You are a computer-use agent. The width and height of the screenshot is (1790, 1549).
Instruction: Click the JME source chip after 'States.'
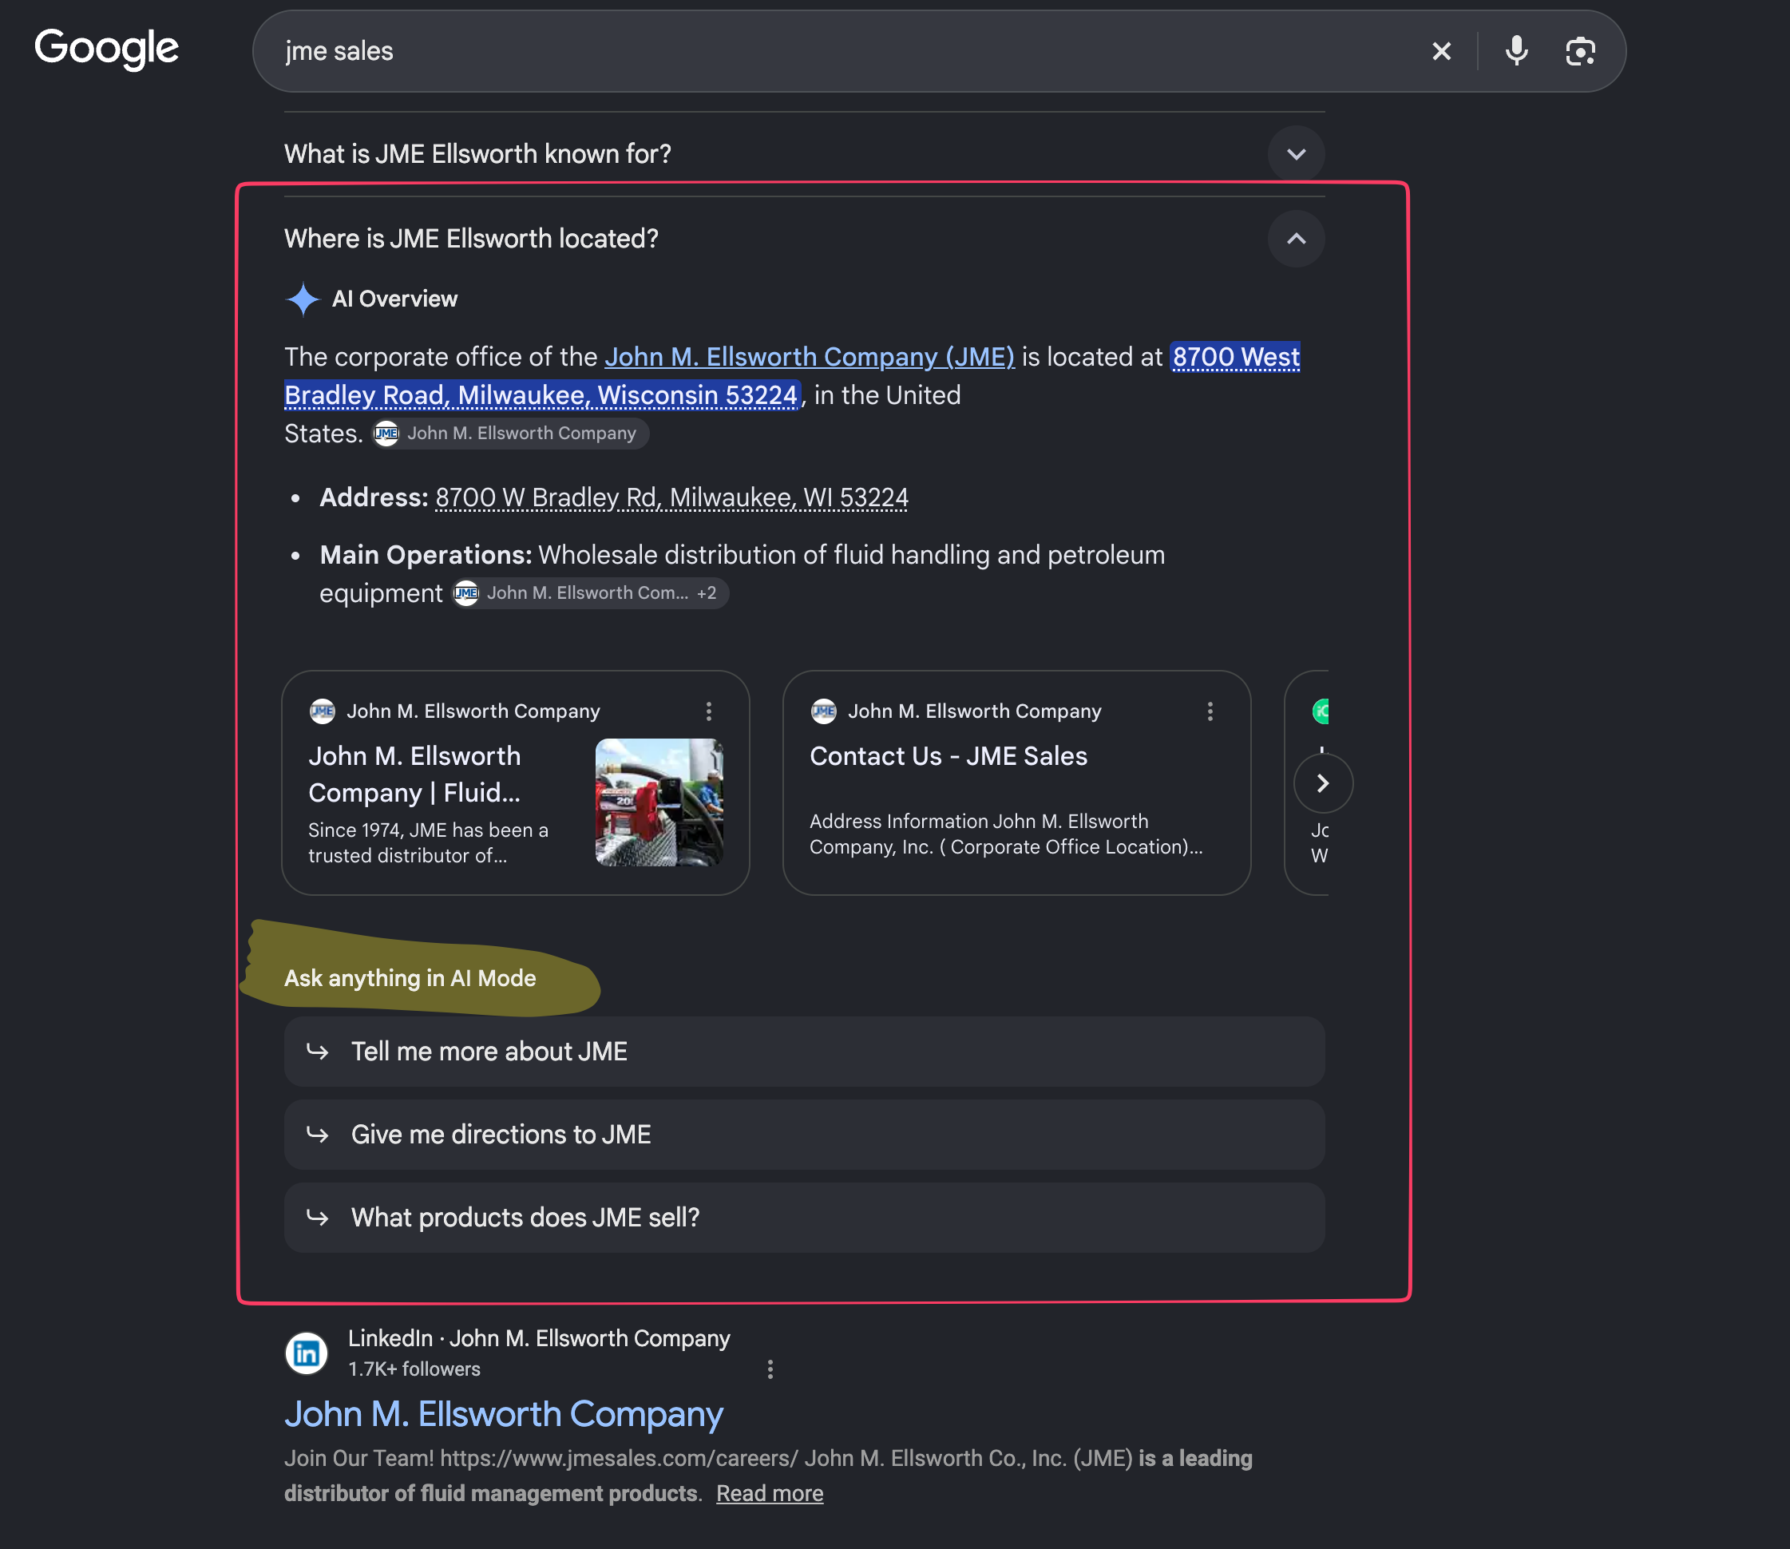[511, 433]
